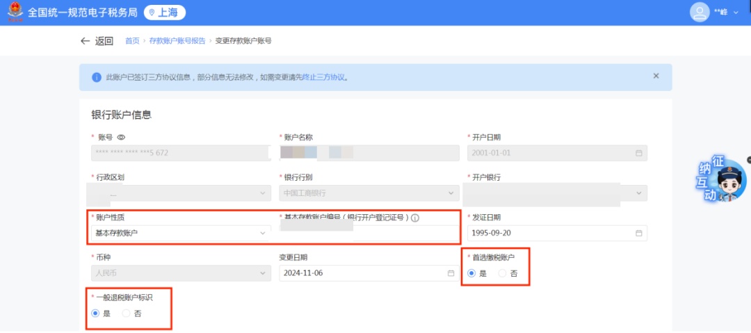This screenshot has height=333, width=751.
Task: Expand the user account menu arrow
Action: [736, 13]
